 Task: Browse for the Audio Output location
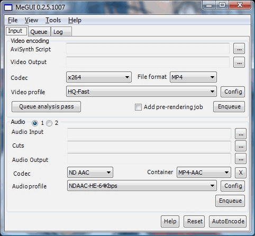(241, 159)
